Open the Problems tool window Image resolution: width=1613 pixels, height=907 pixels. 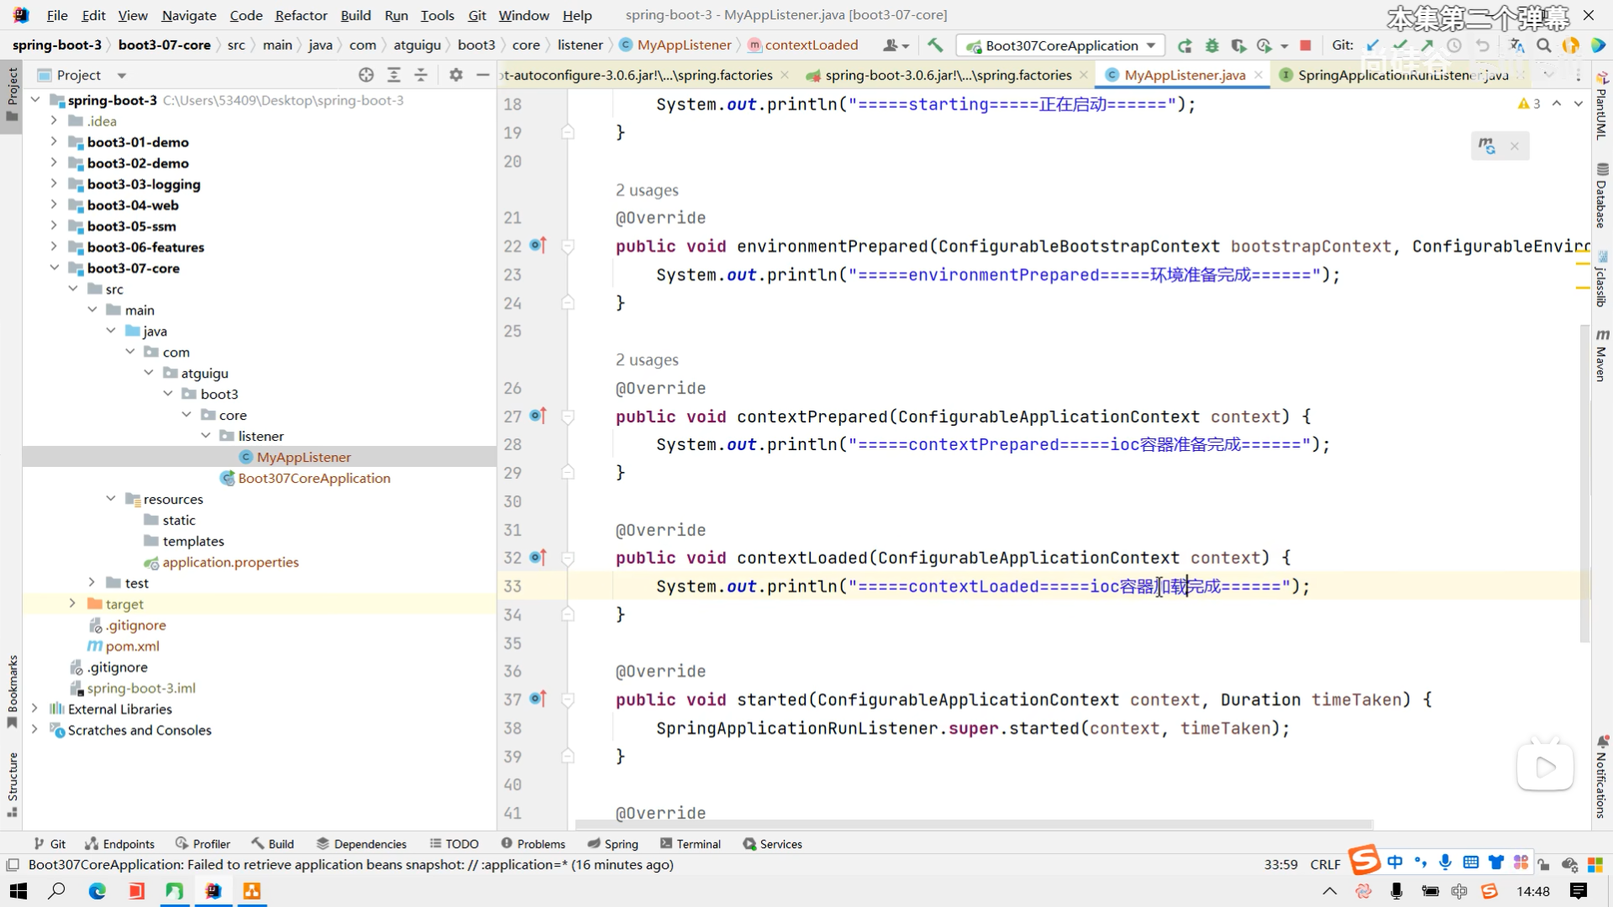coord(533,844)
